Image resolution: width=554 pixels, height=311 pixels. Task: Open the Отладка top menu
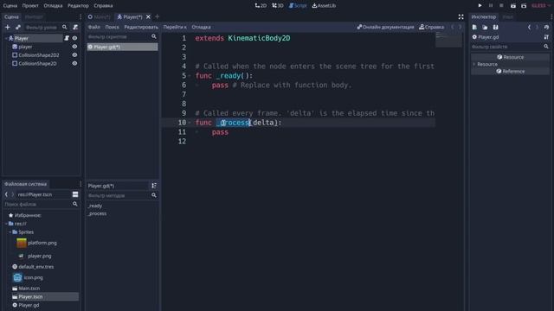click(53, 6)
